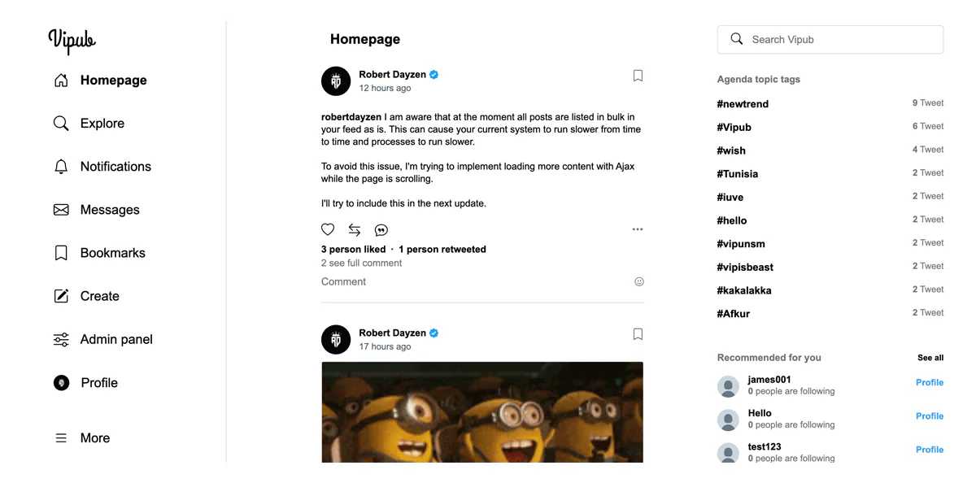
Task: Expand the More menu in sidebar
Action: point(81,437)
